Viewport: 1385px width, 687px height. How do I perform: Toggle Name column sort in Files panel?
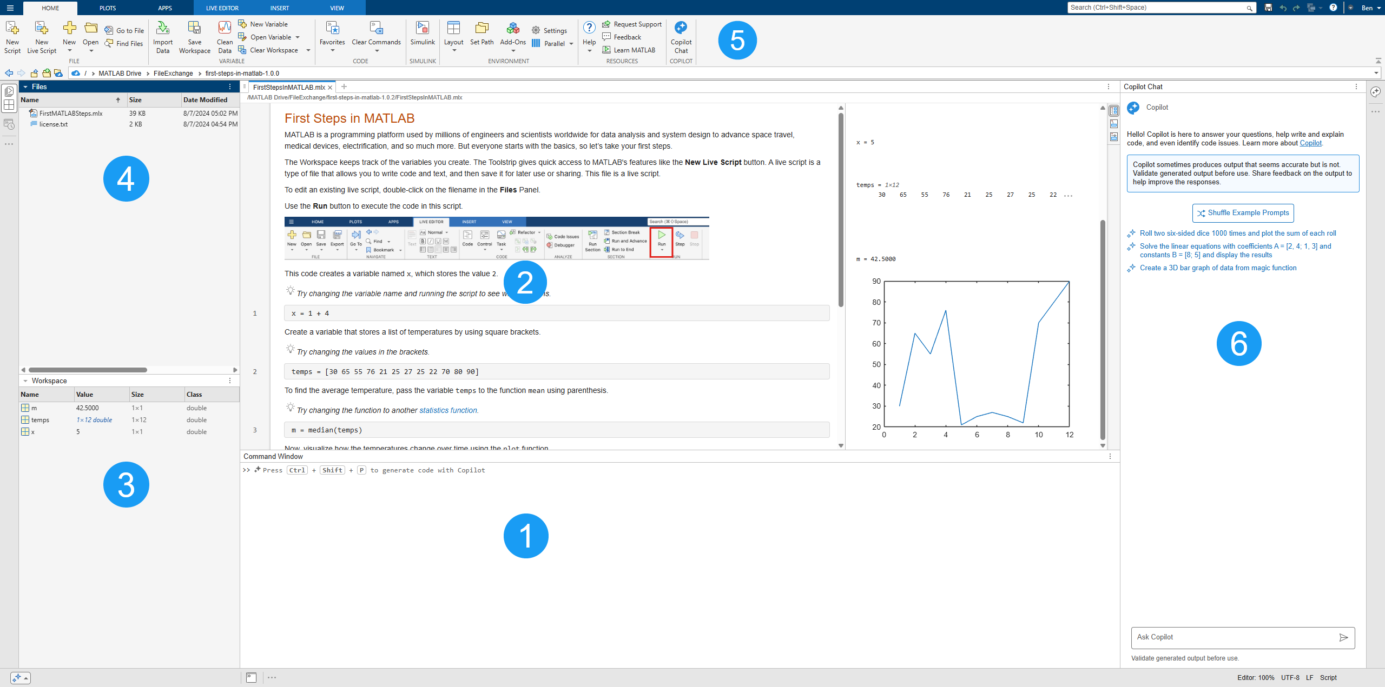pyautogui.click(x=73, y=100)
